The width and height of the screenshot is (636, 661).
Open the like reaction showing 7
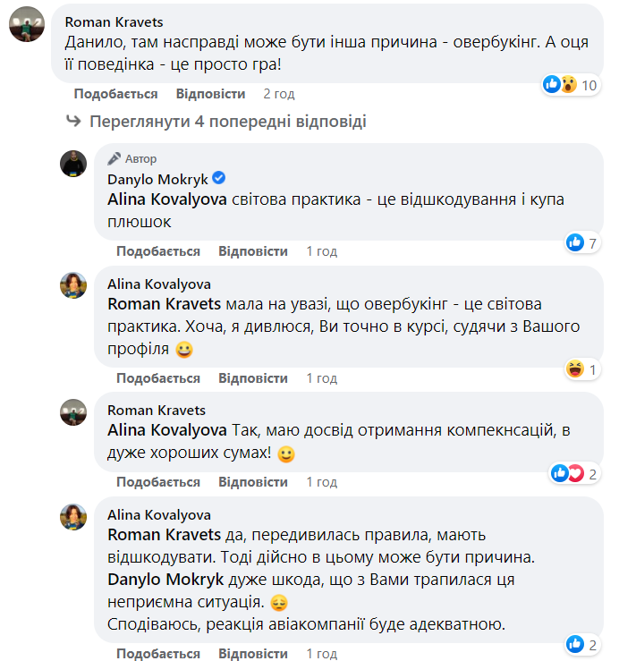(581, 242)
